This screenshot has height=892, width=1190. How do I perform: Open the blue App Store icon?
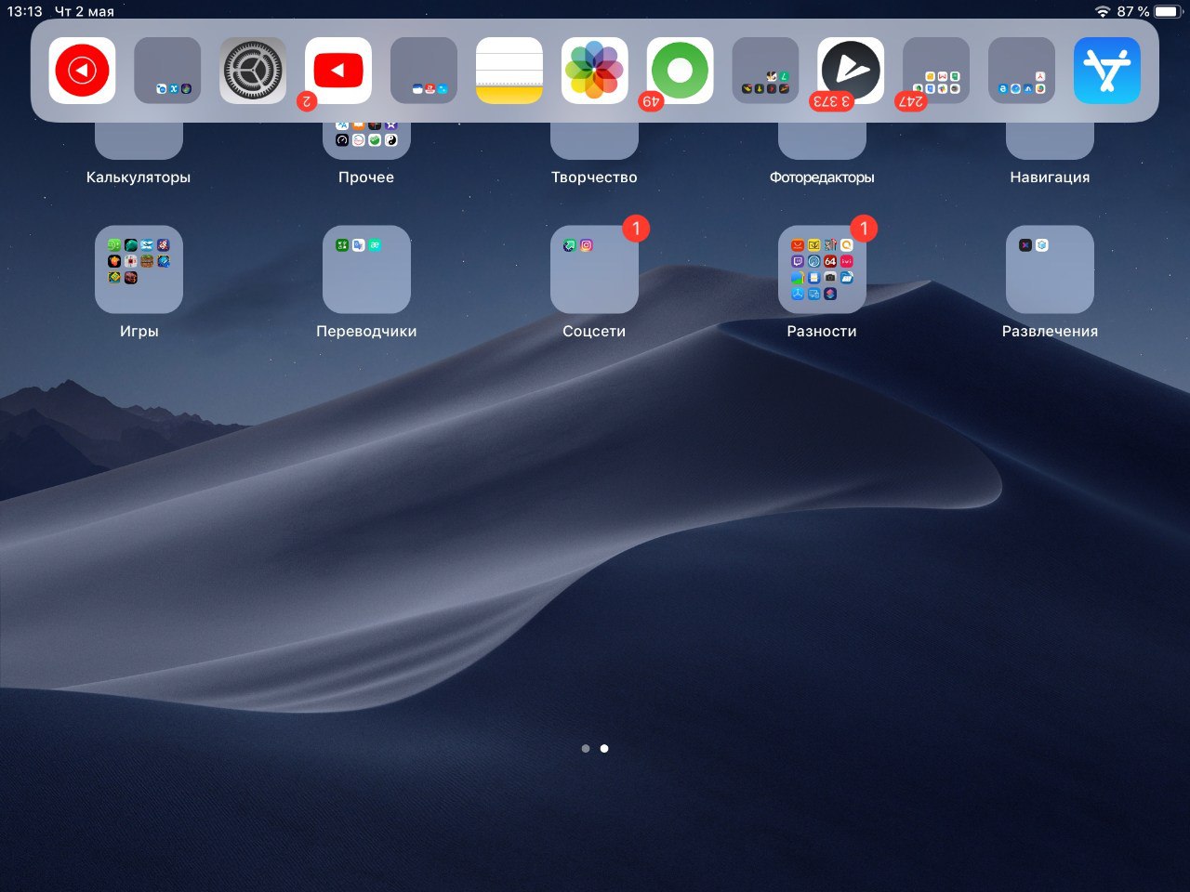1107,71
